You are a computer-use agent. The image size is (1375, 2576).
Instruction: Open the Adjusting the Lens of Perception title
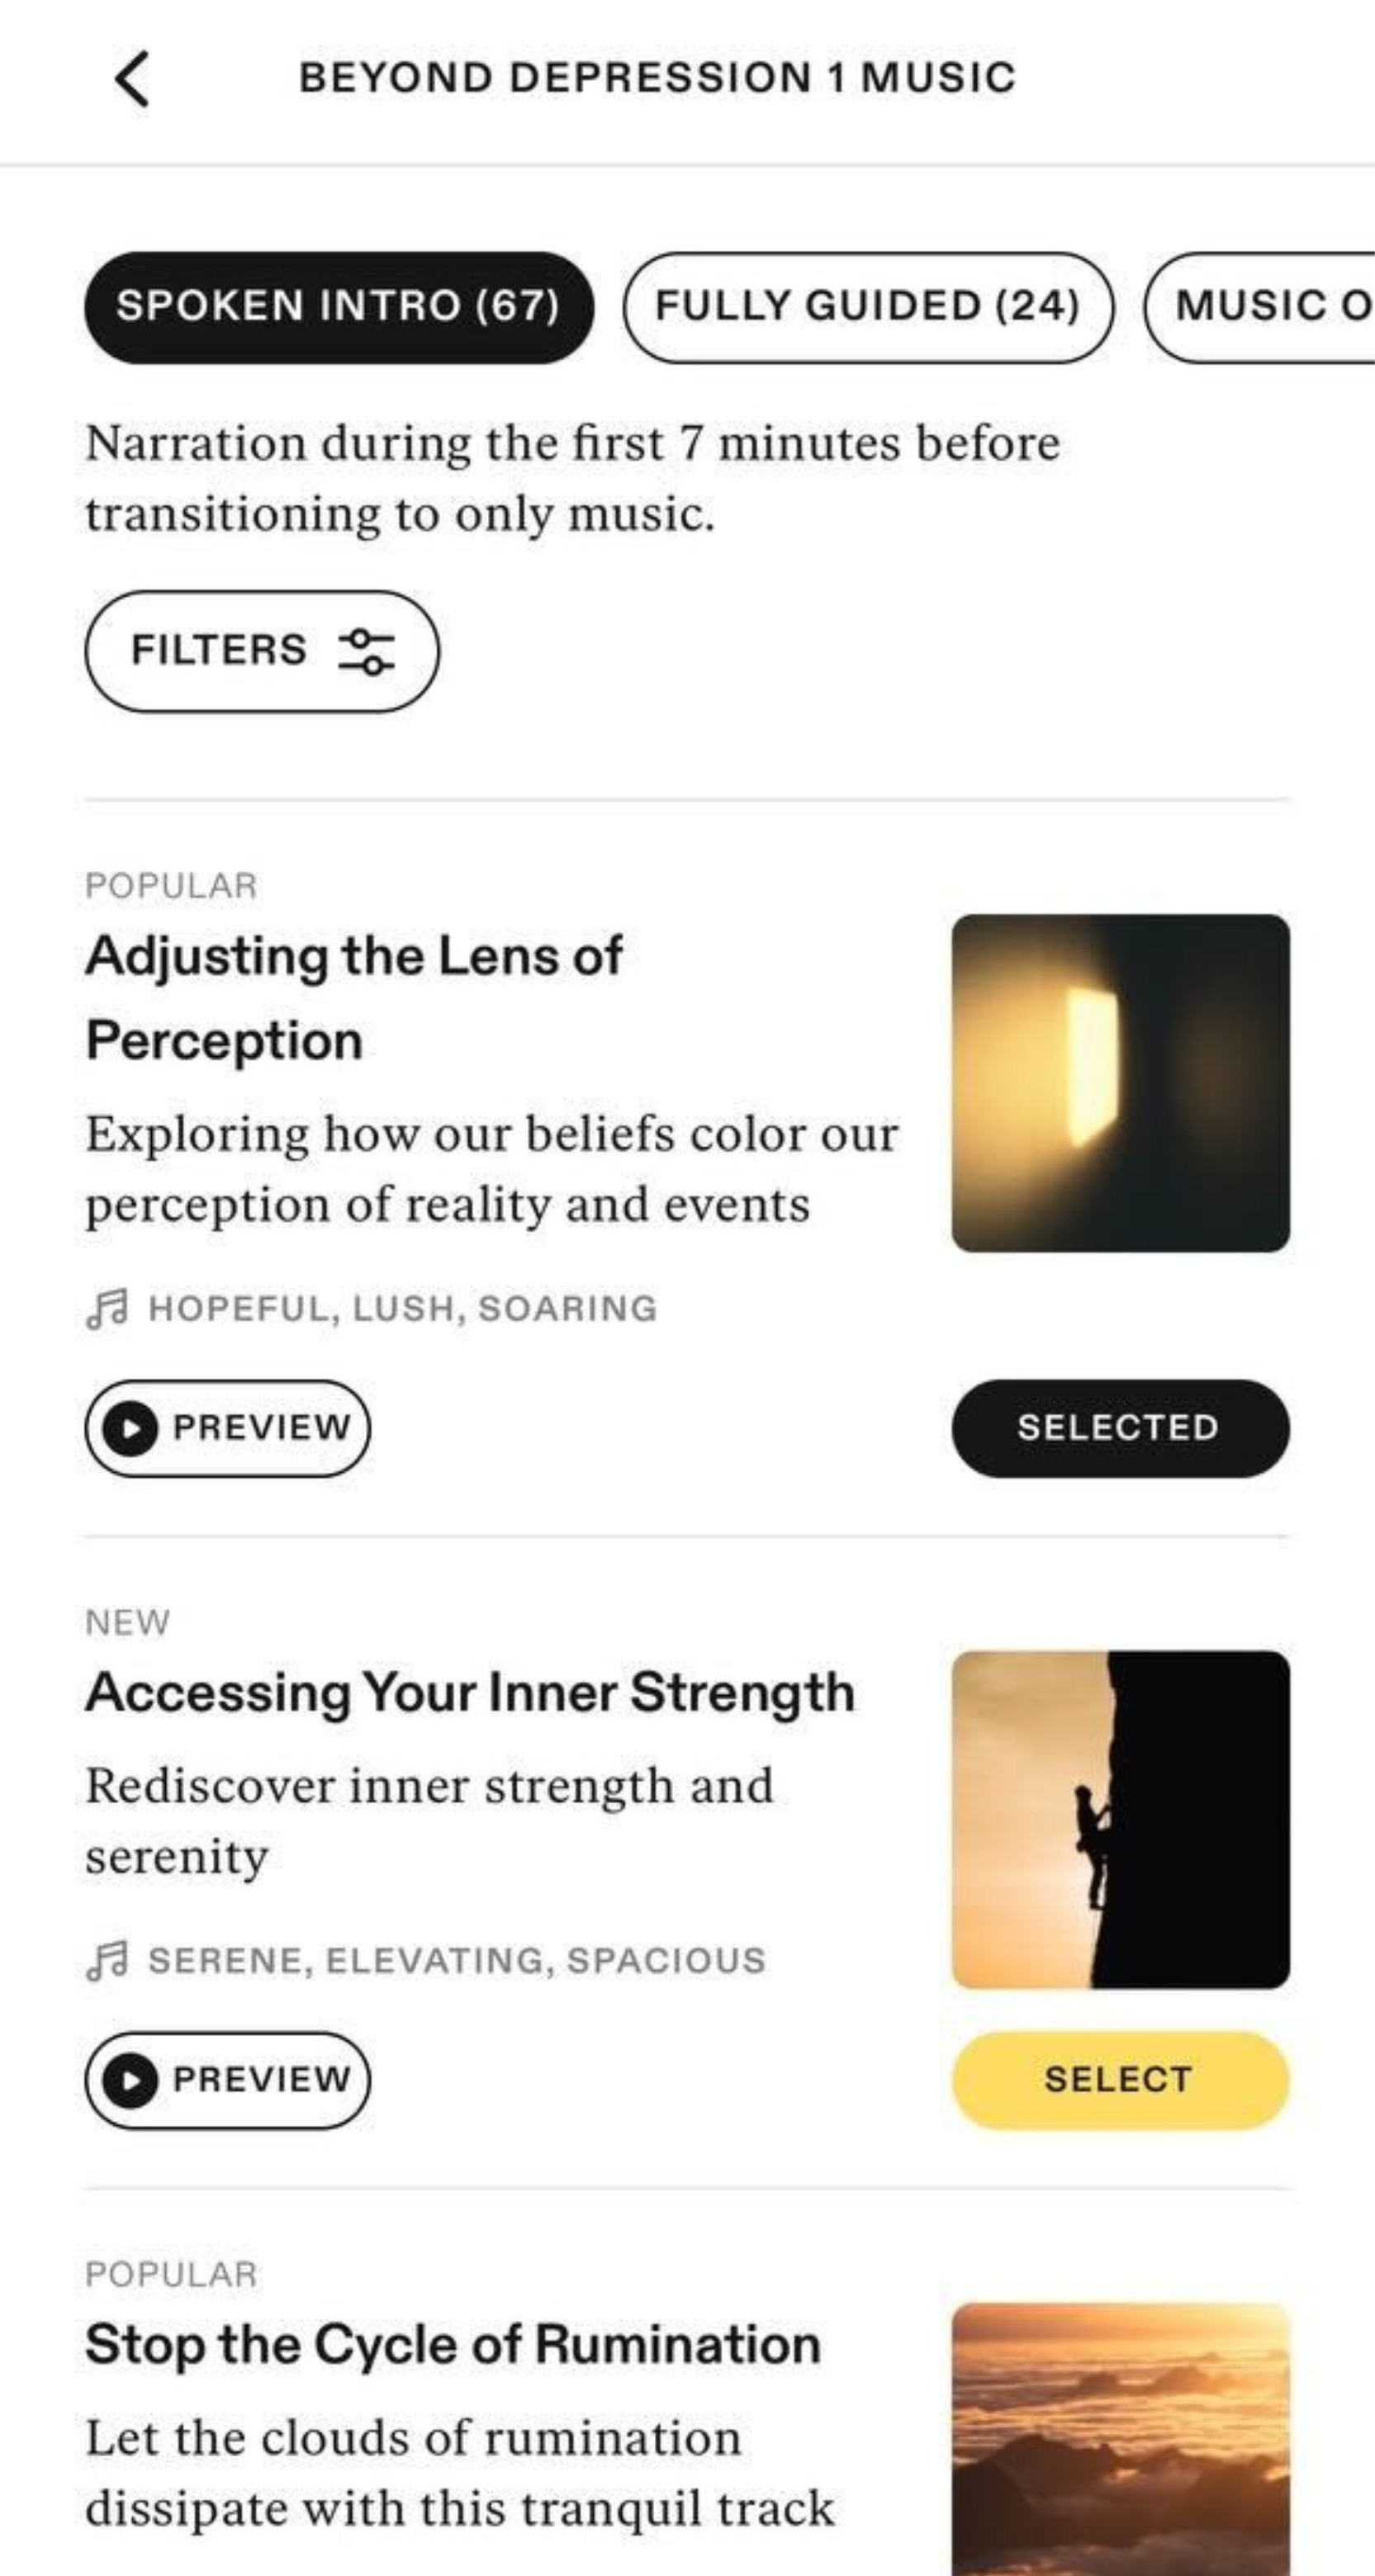(354, 998)
